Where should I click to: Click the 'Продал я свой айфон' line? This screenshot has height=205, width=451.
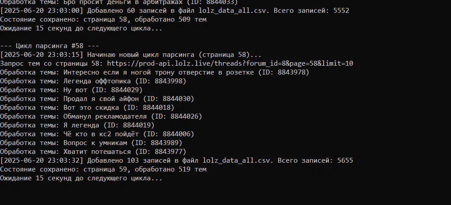[x=97, y=99]
